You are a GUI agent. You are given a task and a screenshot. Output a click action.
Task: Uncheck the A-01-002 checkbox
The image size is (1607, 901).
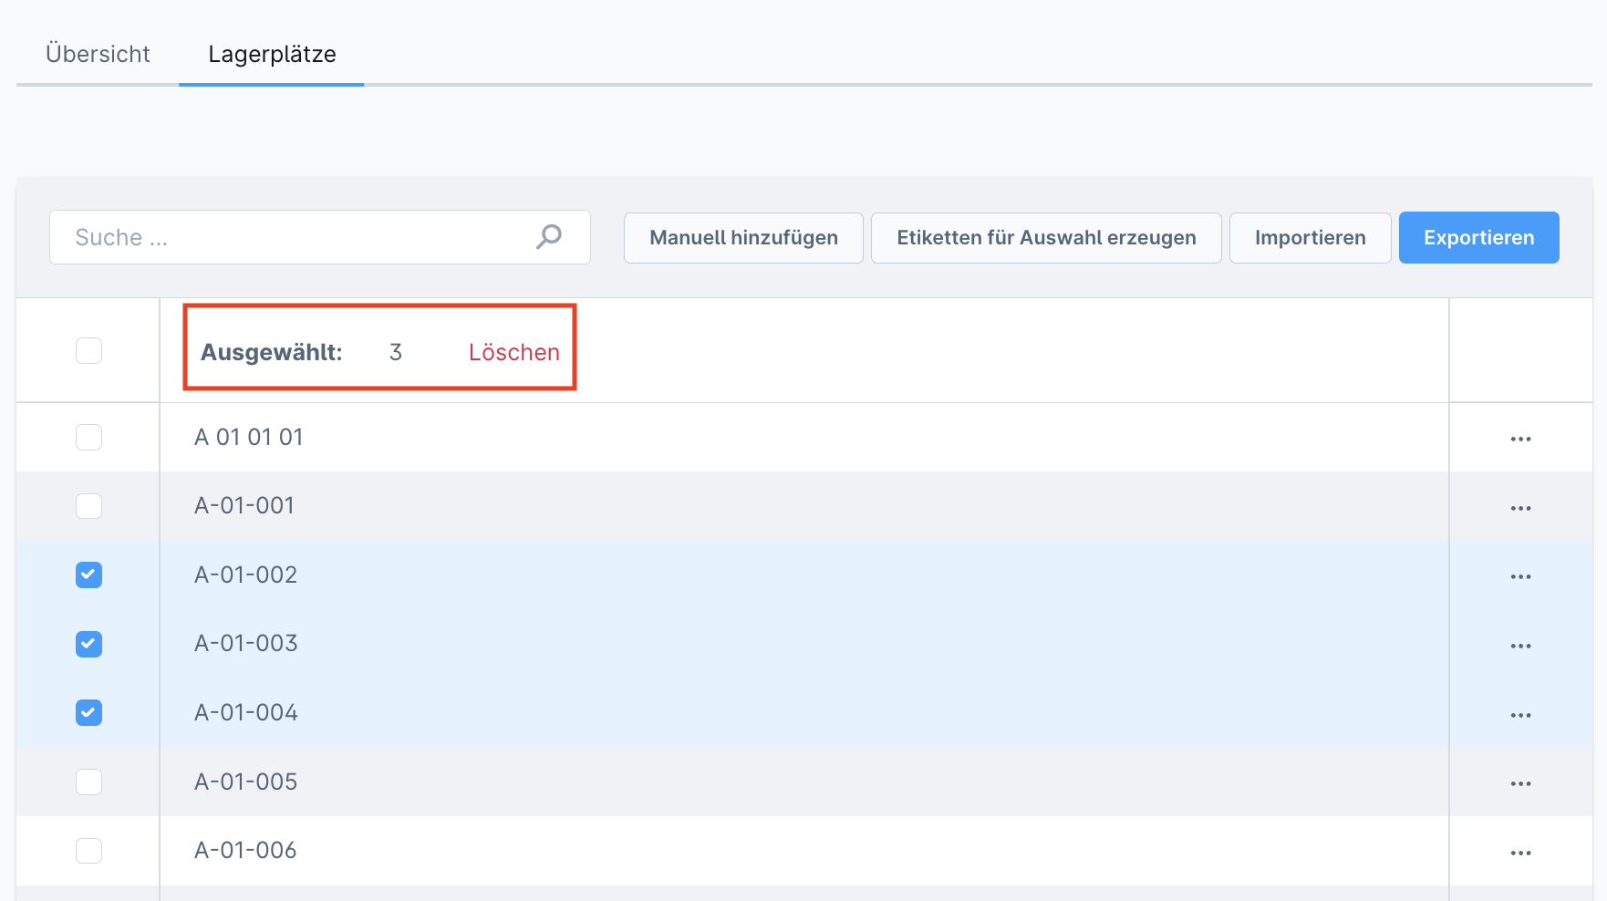tap(88, 575)
